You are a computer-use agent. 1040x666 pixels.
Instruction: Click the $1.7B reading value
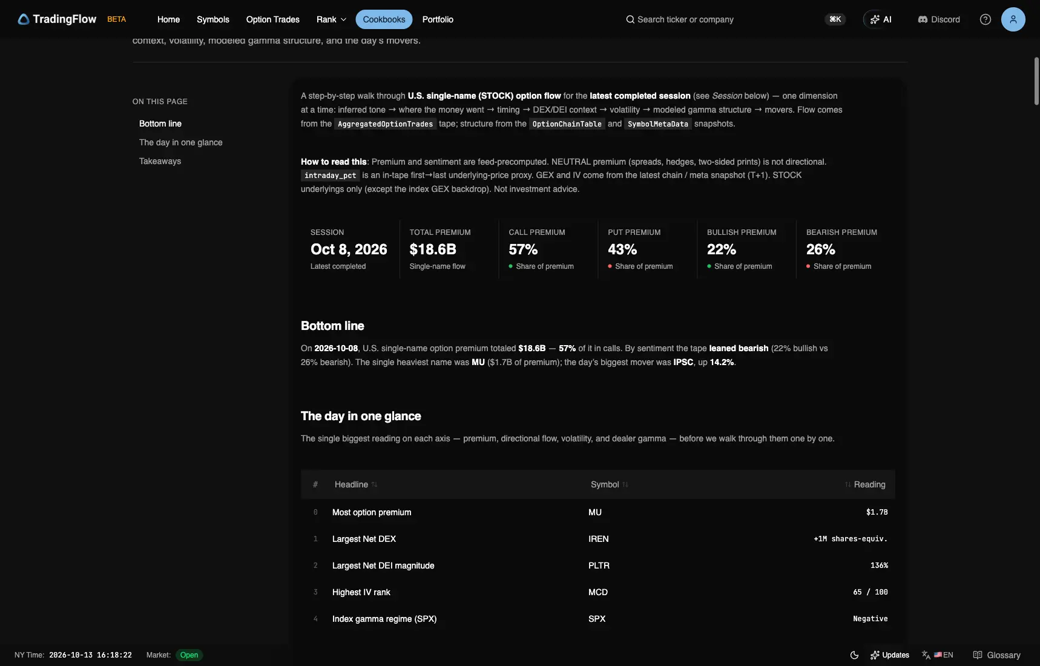pyautogui.click(x=877, y=512)
